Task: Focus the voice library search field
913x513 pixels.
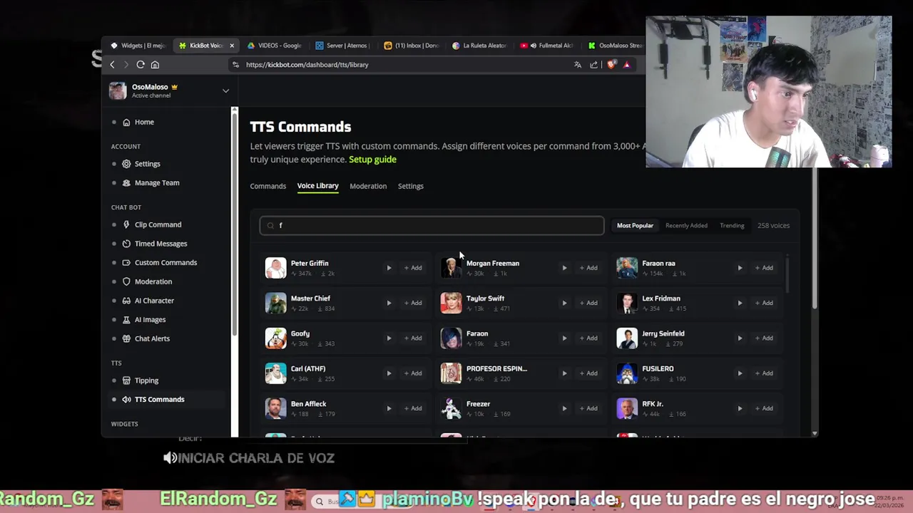Action: [432, 225]
